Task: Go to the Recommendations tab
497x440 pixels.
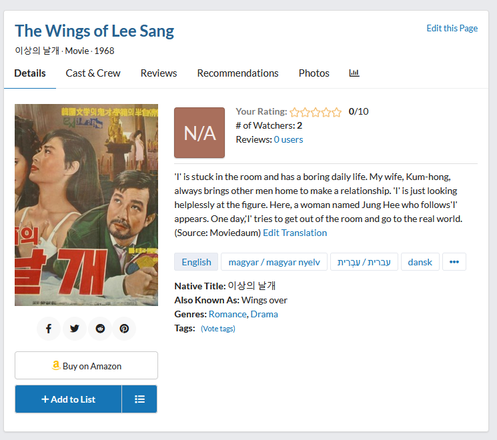Action: [x=237, y=73]
